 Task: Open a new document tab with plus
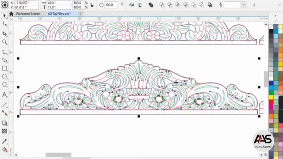pyautogui.click(x=80, y=14)
